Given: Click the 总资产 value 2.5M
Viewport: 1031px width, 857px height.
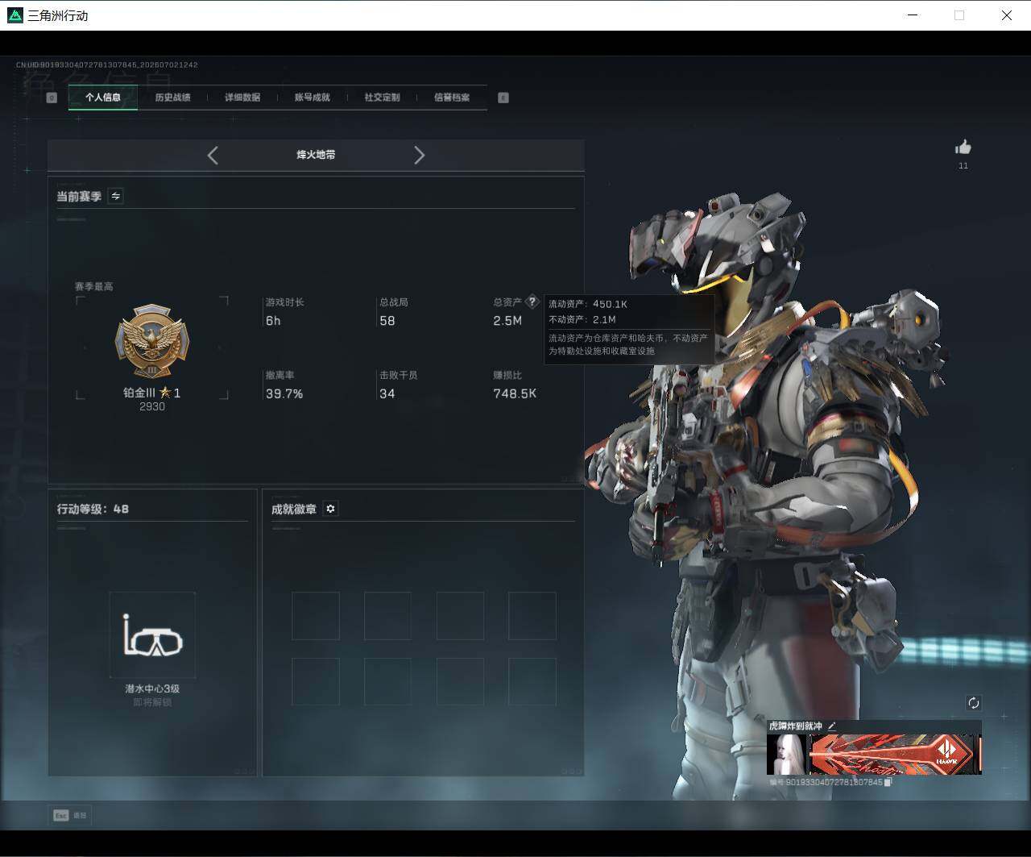Looking at the screenshot, I should coord(507,321).
